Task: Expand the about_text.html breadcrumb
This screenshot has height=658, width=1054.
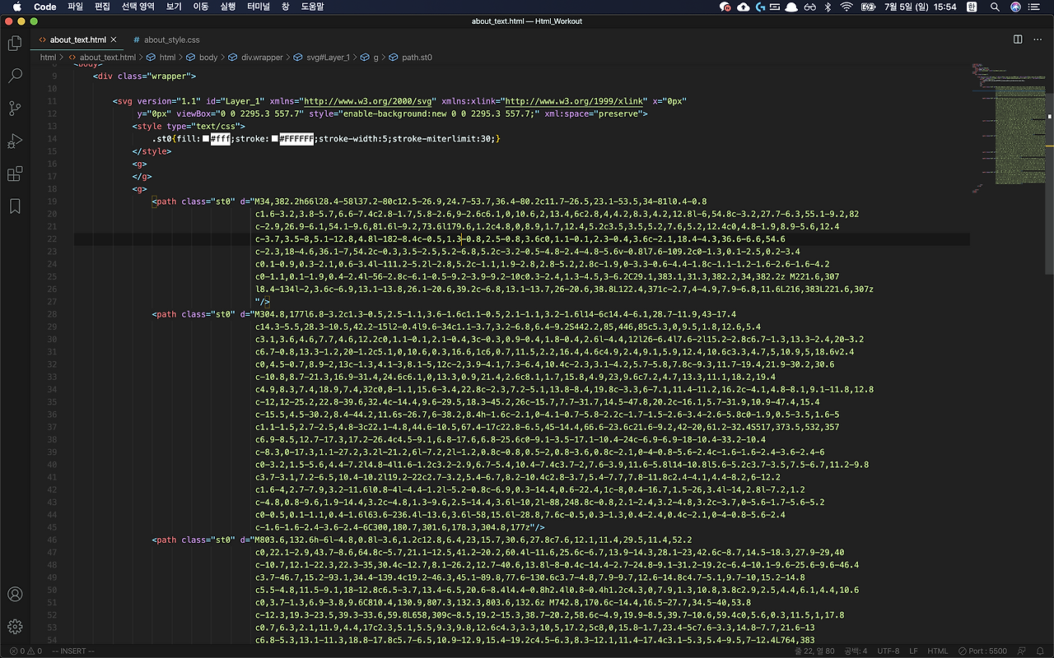Action: [x=102, y=58]
